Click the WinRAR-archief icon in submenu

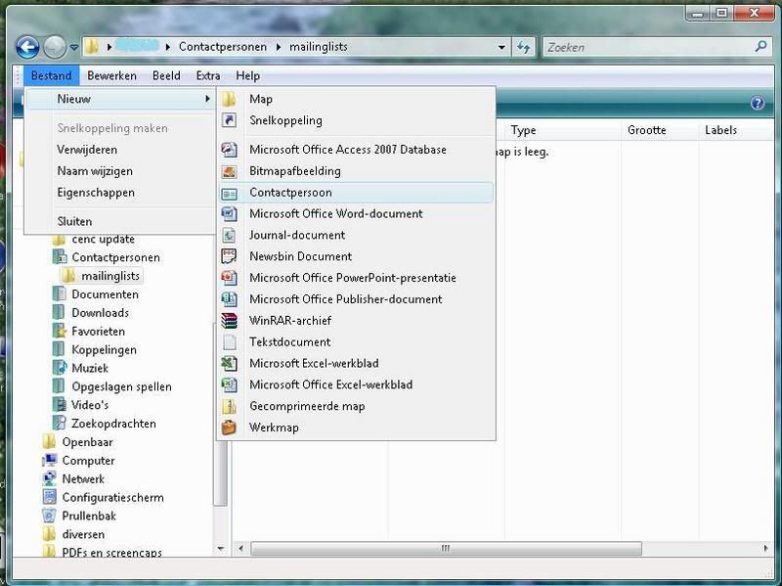click(230, 321)
